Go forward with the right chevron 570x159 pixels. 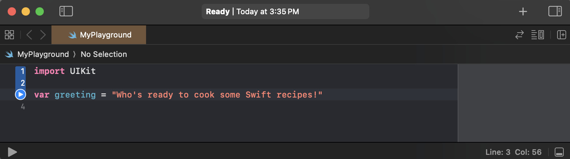point(43,35)
